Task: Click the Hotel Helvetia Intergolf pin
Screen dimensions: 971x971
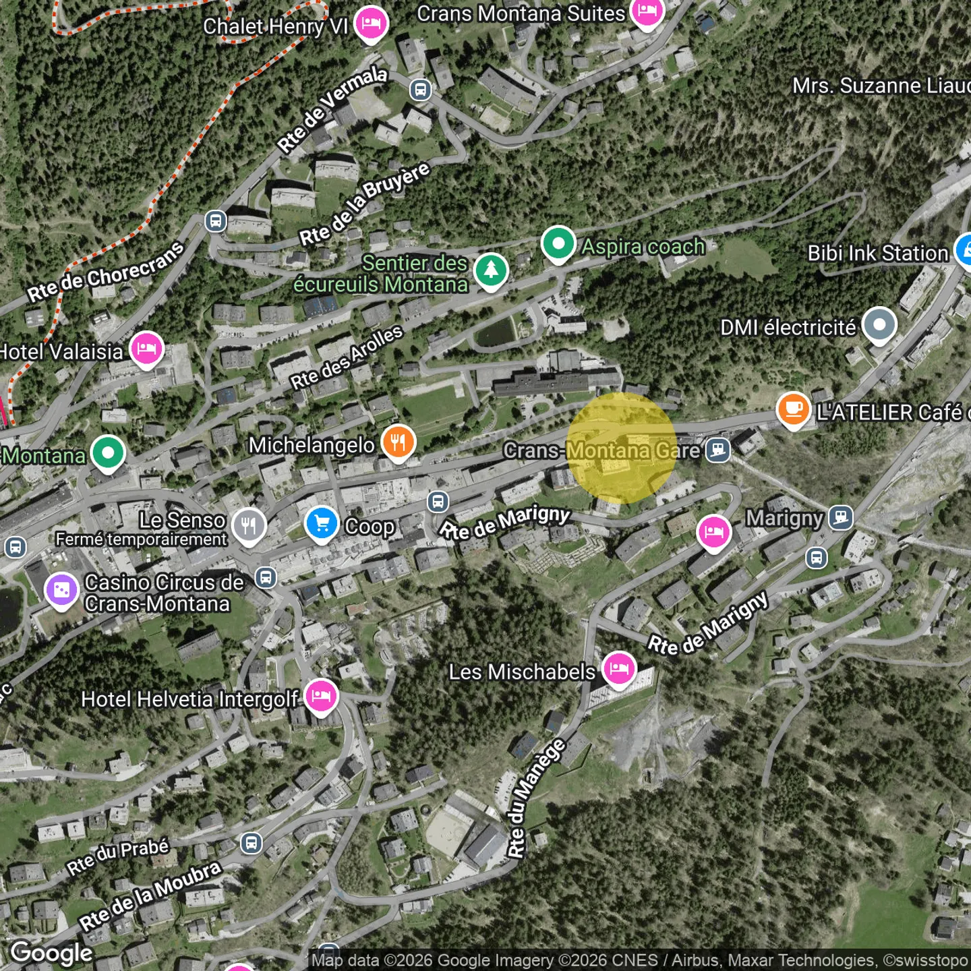Action: (x=322, y=696)
